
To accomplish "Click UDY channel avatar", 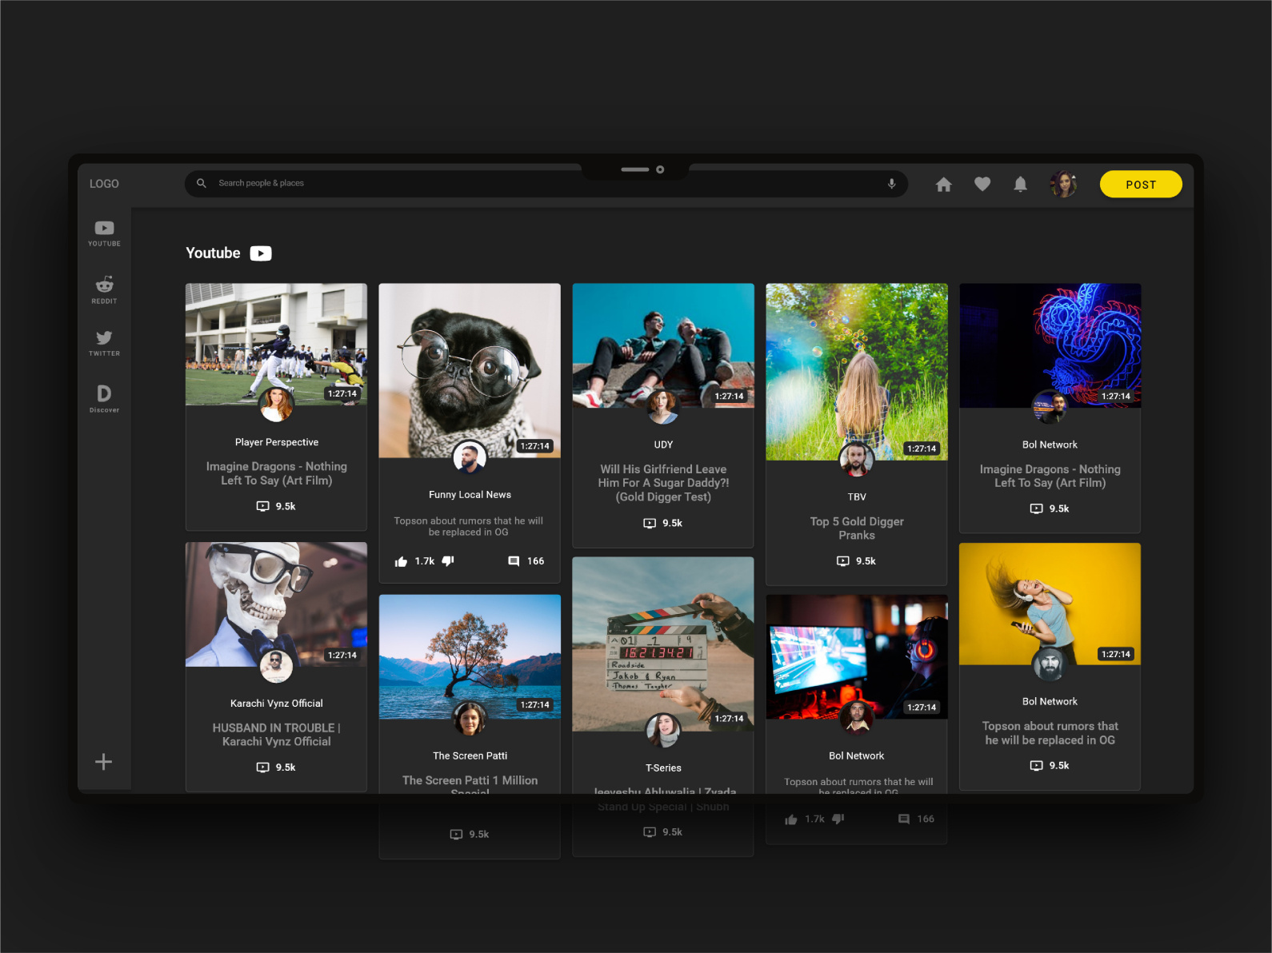I will coord(663,407).
